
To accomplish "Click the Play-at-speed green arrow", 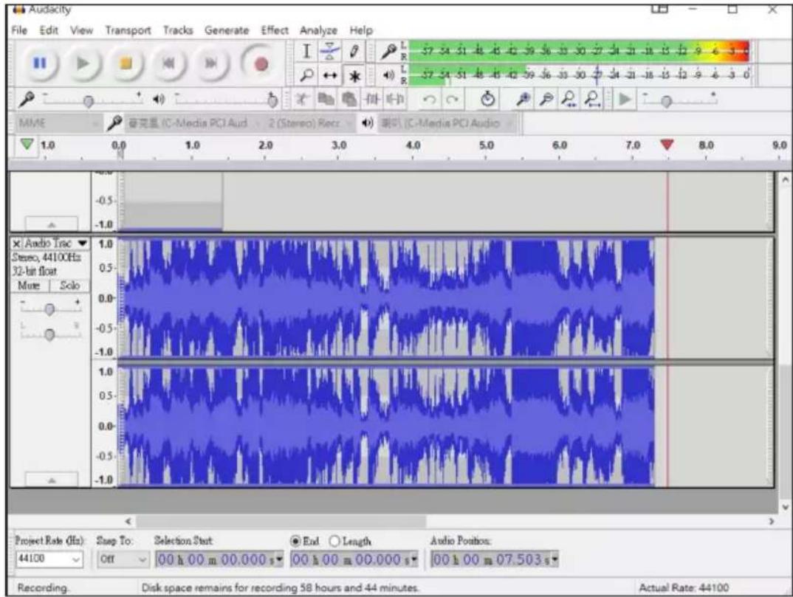I will pos(625,99).
